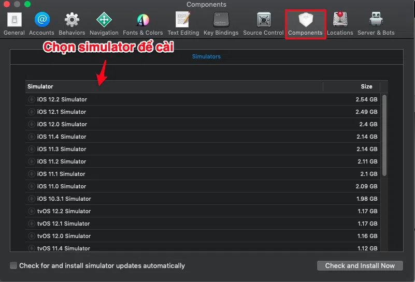Screen dimensions: 415x282
Task: Select the iOS 12.2 Simulator row text
Action: pos(62,99)
